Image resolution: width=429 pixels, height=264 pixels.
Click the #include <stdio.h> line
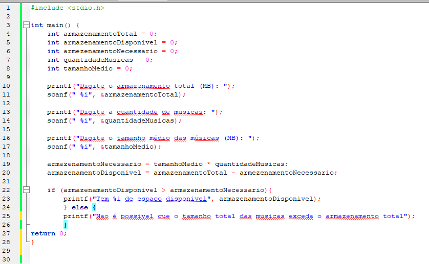click(68, 8)
